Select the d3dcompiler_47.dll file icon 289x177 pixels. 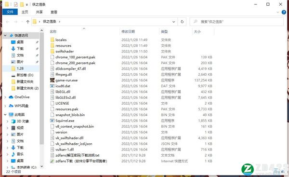point(53,68)
